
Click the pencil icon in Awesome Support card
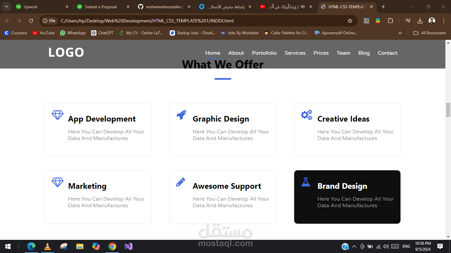click(x=181, y=182)
